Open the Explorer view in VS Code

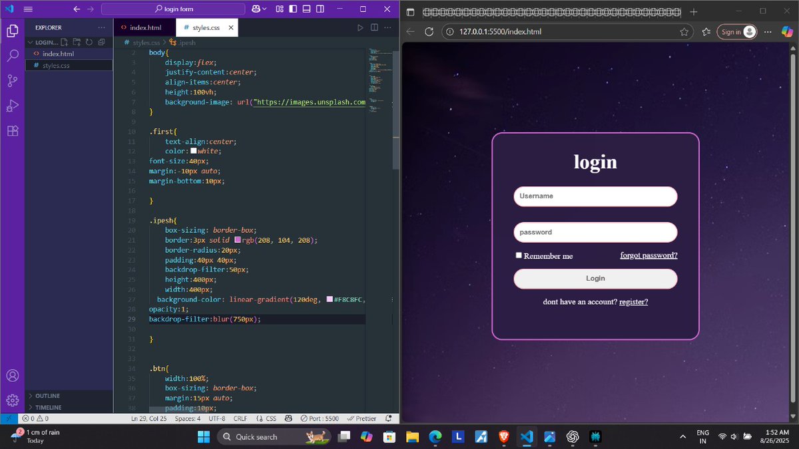click(12, 31)
